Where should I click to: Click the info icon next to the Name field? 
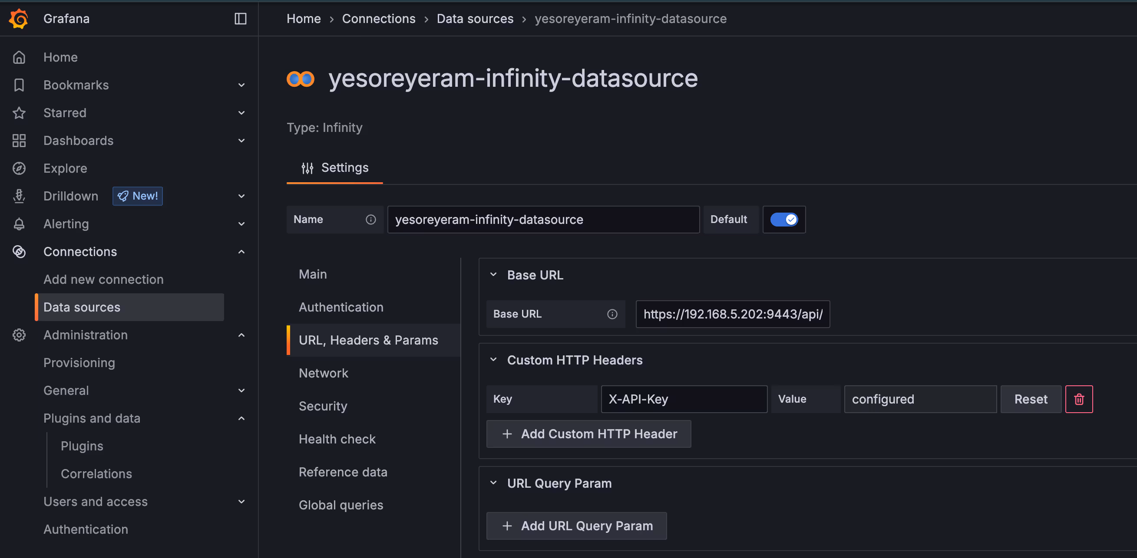click(371, 219)
